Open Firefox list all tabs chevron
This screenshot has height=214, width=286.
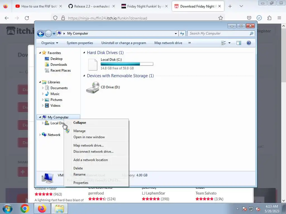[241, 6]
